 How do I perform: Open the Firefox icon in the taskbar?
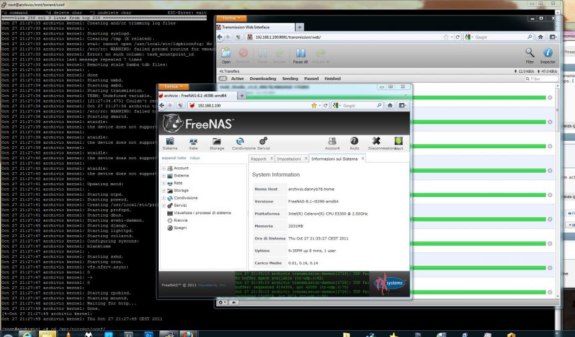point(188,335)
